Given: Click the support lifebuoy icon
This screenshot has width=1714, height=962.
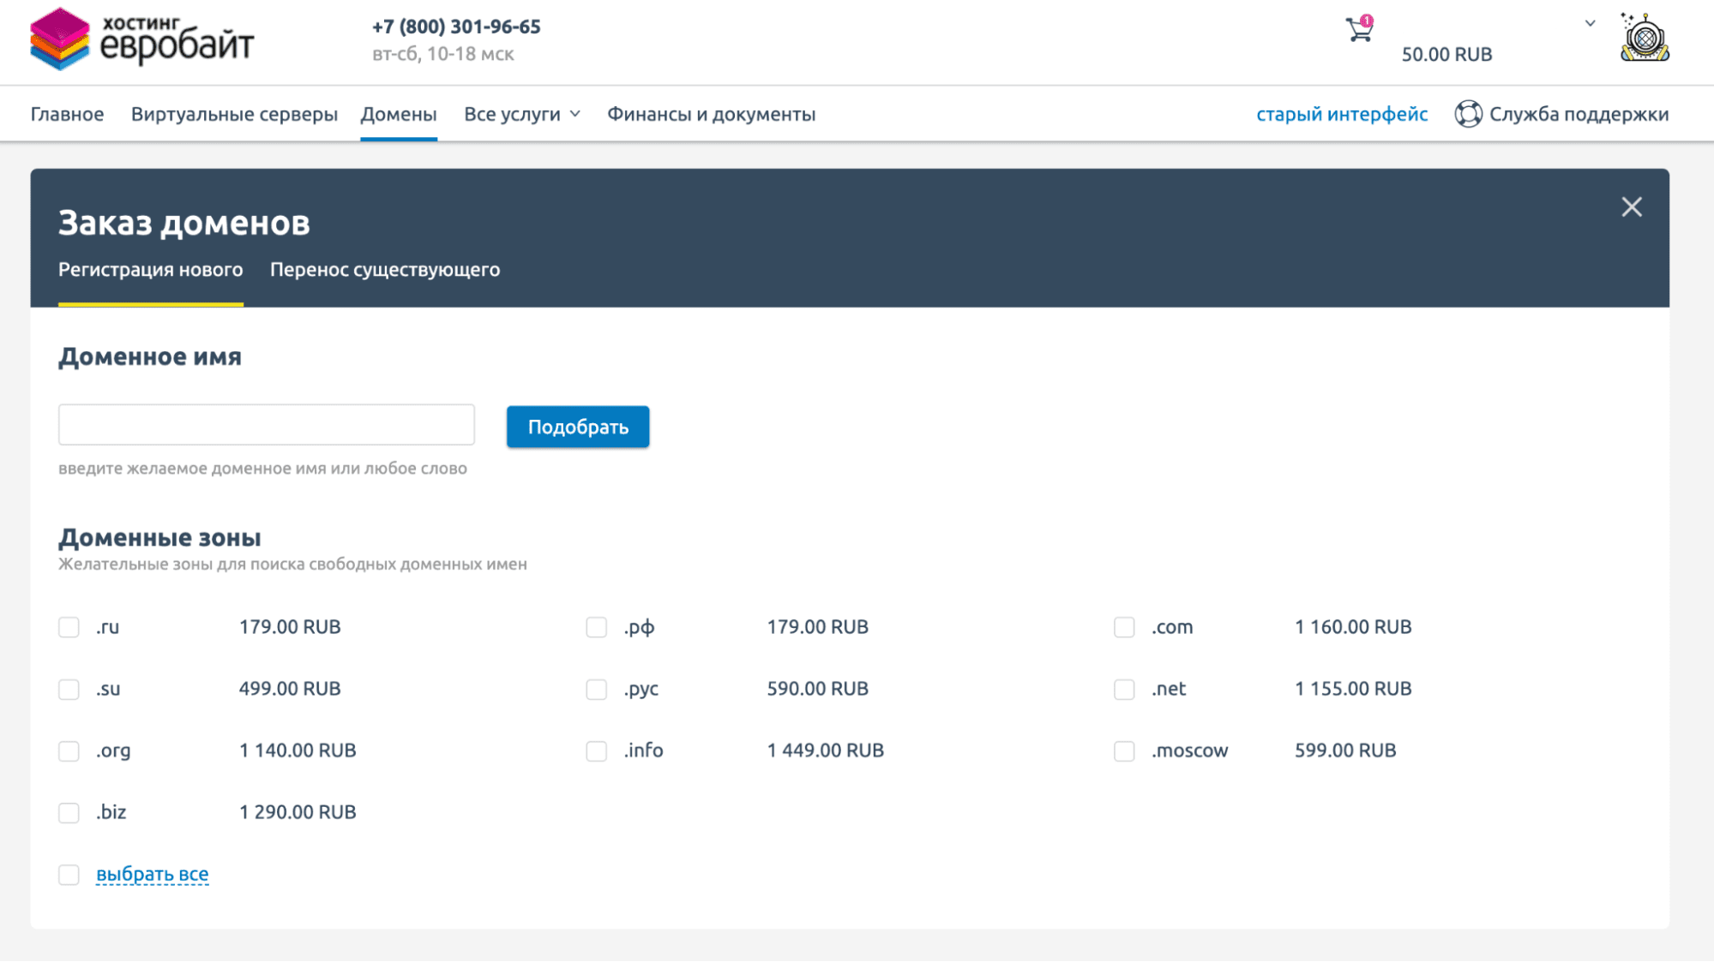Looking at the screenshot, I should click(x=1468, y=114).
